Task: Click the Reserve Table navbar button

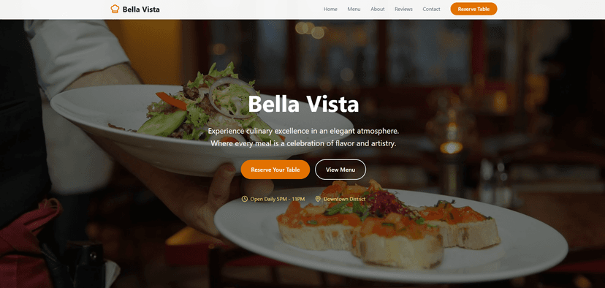Action: point(473,9)
